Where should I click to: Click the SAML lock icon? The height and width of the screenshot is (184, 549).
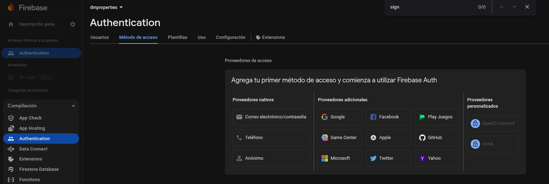[x=475, y=144]
